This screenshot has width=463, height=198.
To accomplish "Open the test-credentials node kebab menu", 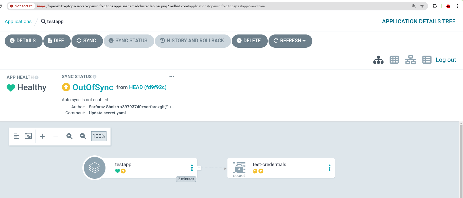I will [x=330, y=168].
